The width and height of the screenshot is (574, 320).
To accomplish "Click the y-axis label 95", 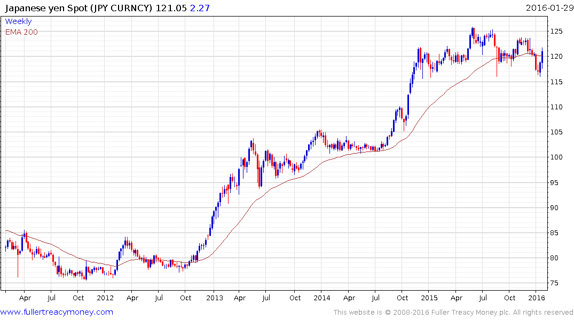I will click(554, 183).
